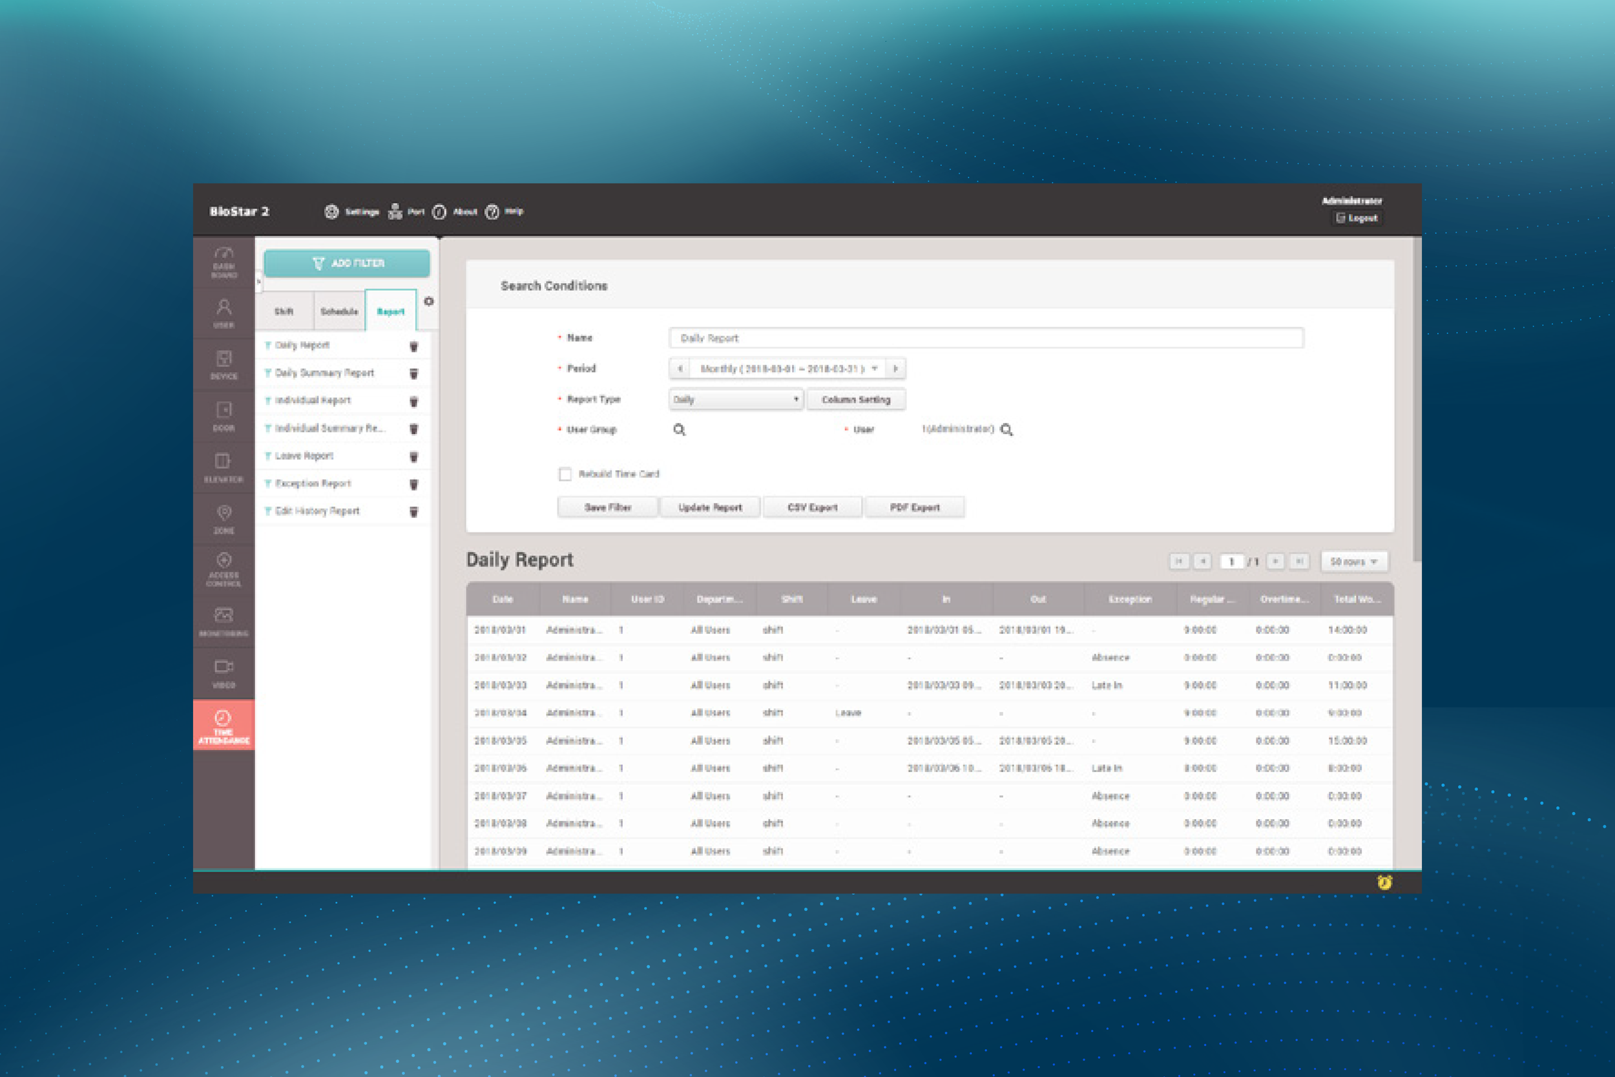This screenshot has width=1615, height=1077.
Task: Click the CSV Export button
Action: pyautogui.click(x=812, y=508)
